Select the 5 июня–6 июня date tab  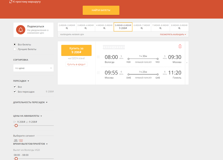coord(123,27)
